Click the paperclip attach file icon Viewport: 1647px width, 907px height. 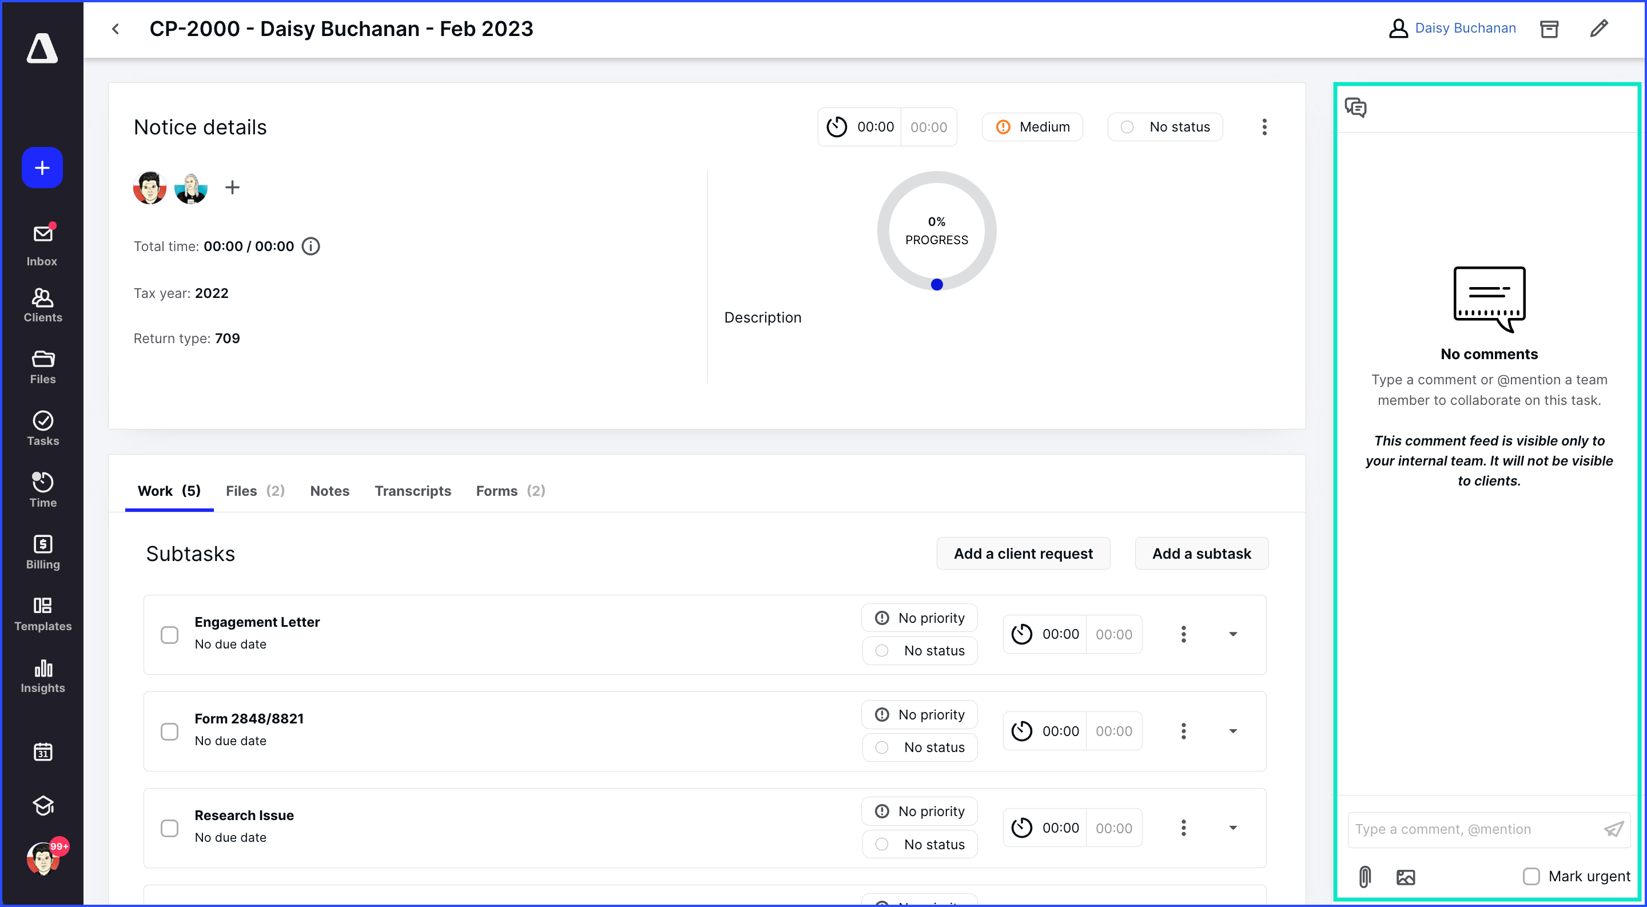1364,876
